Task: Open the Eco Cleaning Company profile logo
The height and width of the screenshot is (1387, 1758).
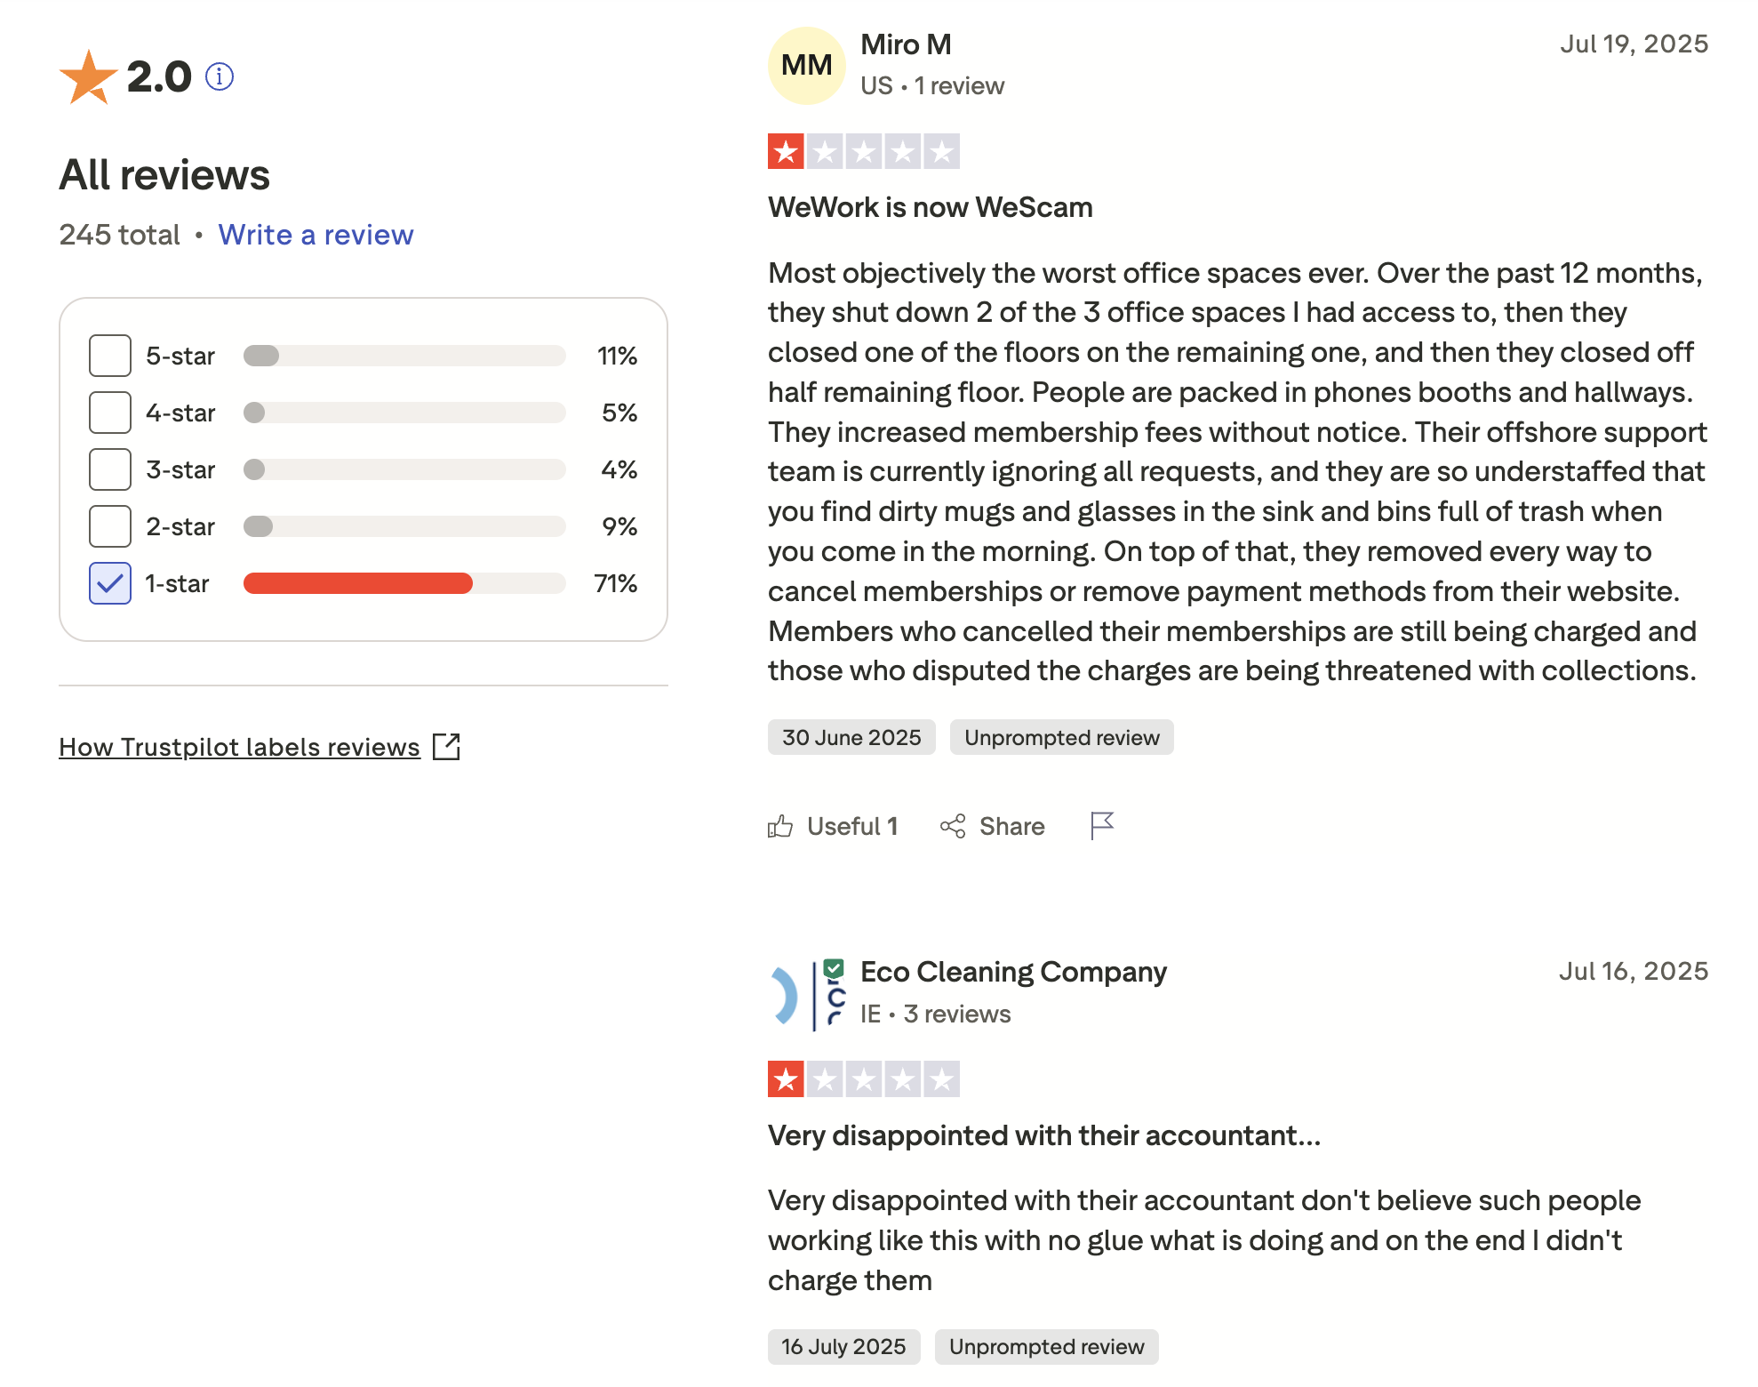Action: 806,994
